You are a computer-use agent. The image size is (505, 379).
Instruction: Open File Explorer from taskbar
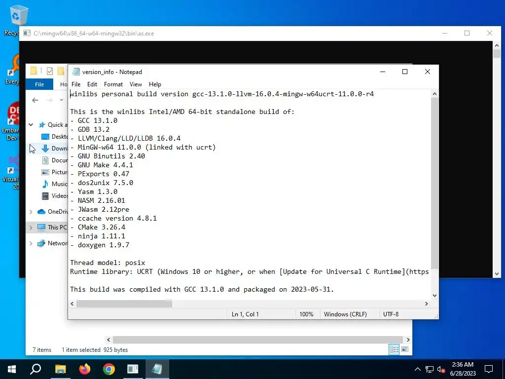60,369
